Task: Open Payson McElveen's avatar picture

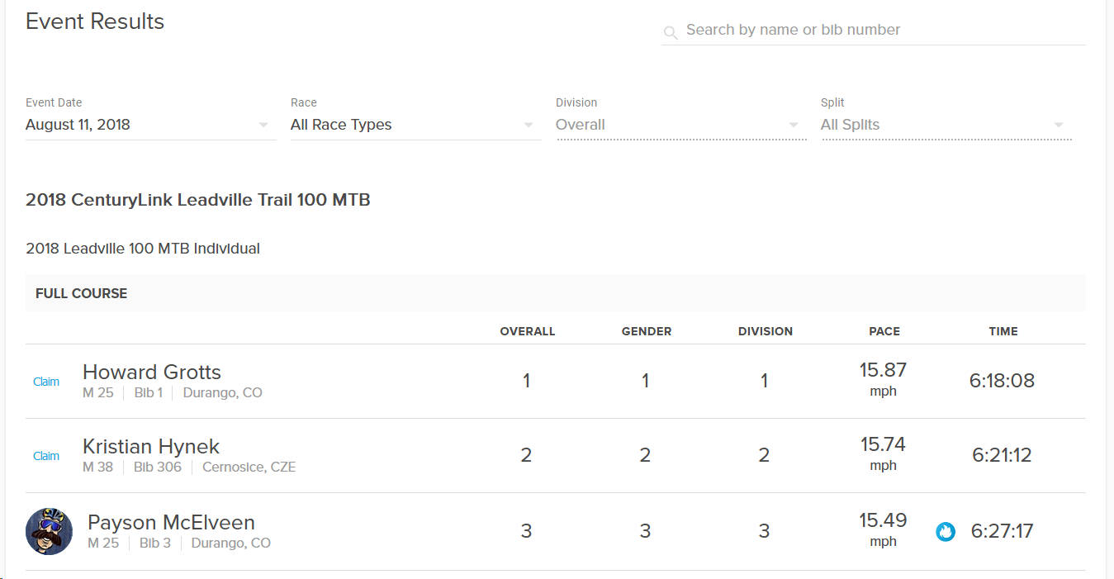Action: [50, 531]
